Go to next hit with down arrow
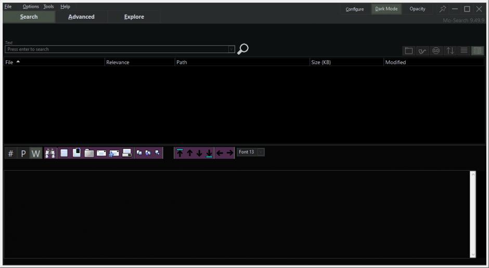489x268 pixels. click(x=199, y=153)
